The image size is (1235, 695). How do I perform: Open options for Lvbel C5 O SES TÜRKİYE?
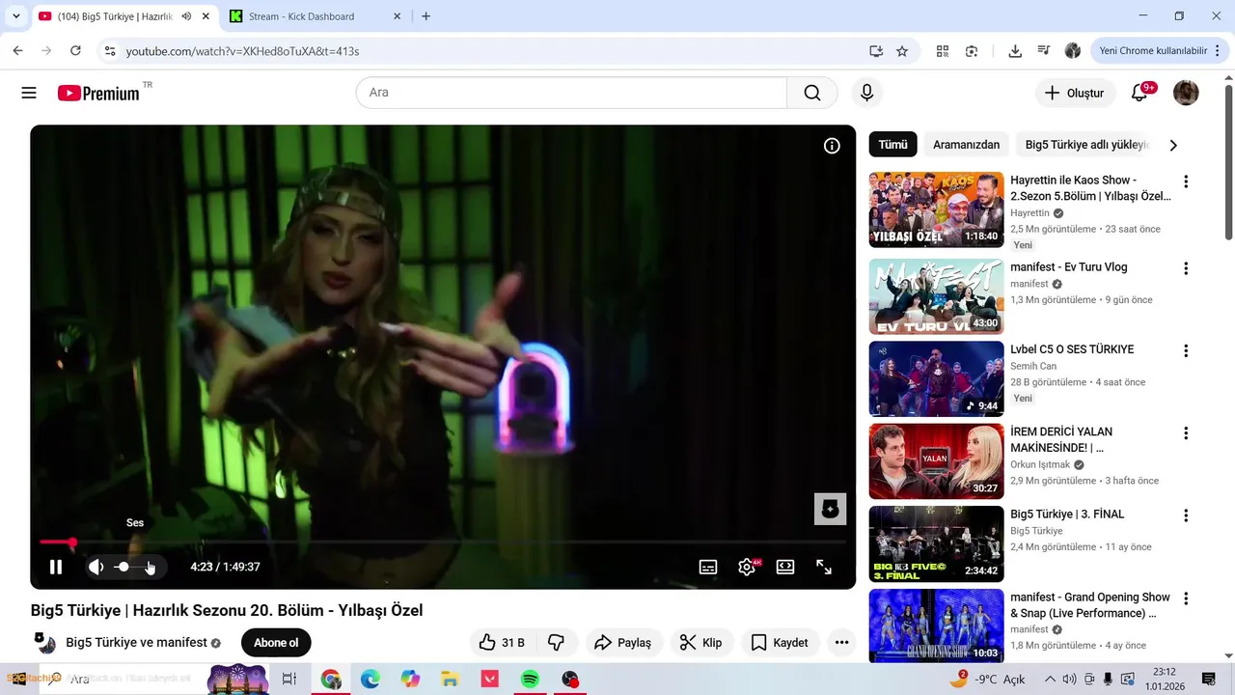(x=1186, y=350)
